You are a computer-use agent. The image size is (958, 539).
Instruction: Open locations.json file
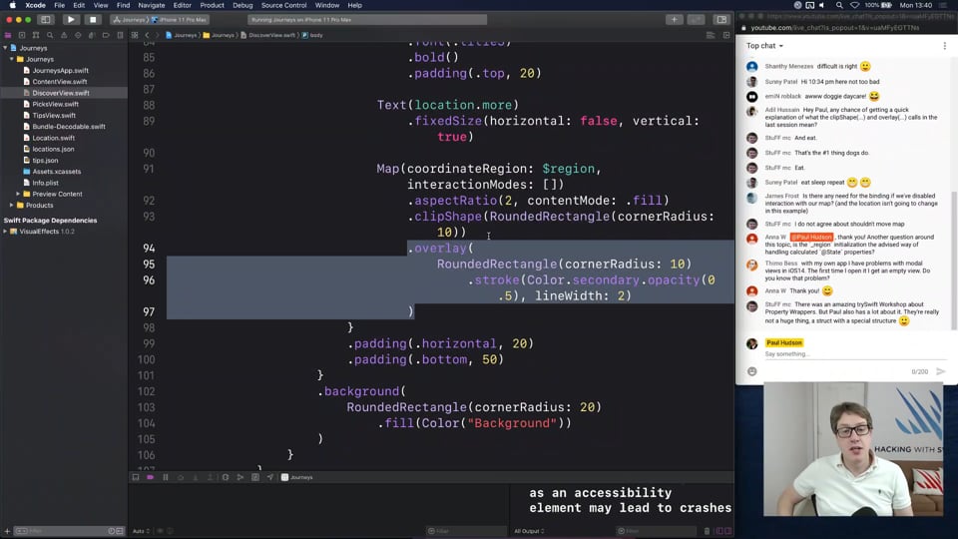53,149
